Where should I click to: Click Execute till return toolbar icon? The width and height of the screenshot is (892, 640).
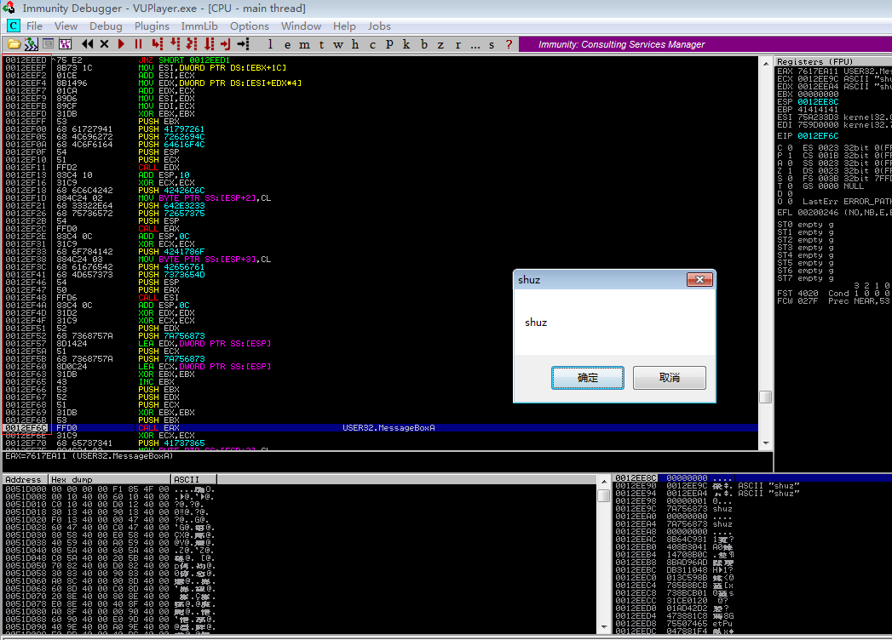[226, 44]
